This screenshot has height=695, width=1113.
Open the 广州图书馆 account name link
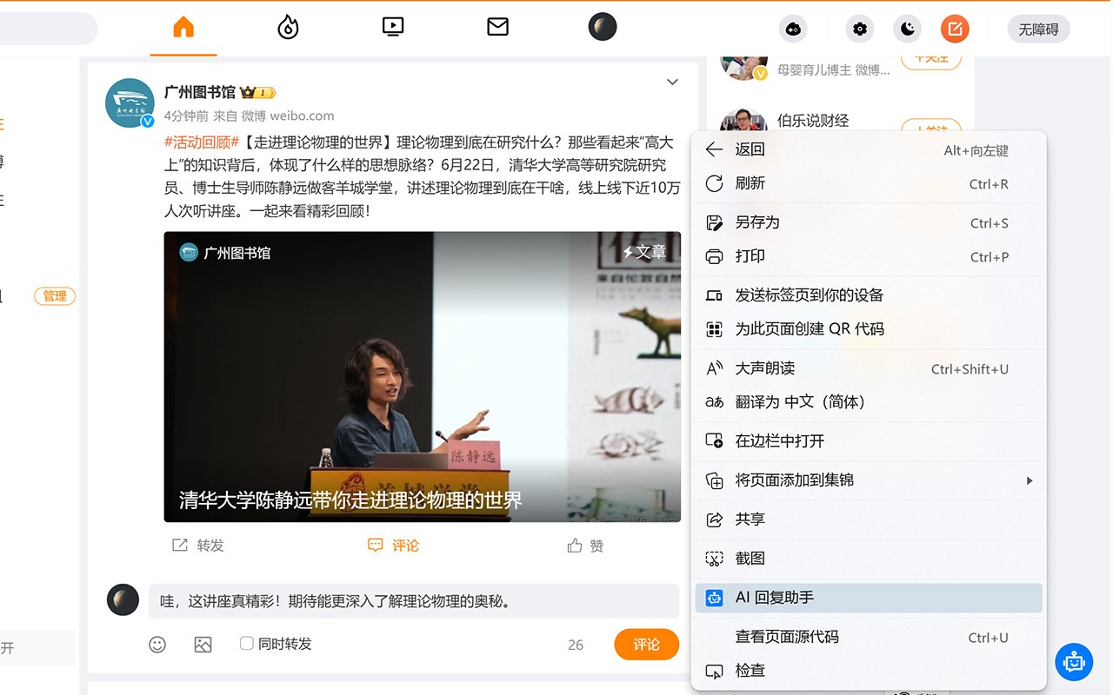(200, 92)
